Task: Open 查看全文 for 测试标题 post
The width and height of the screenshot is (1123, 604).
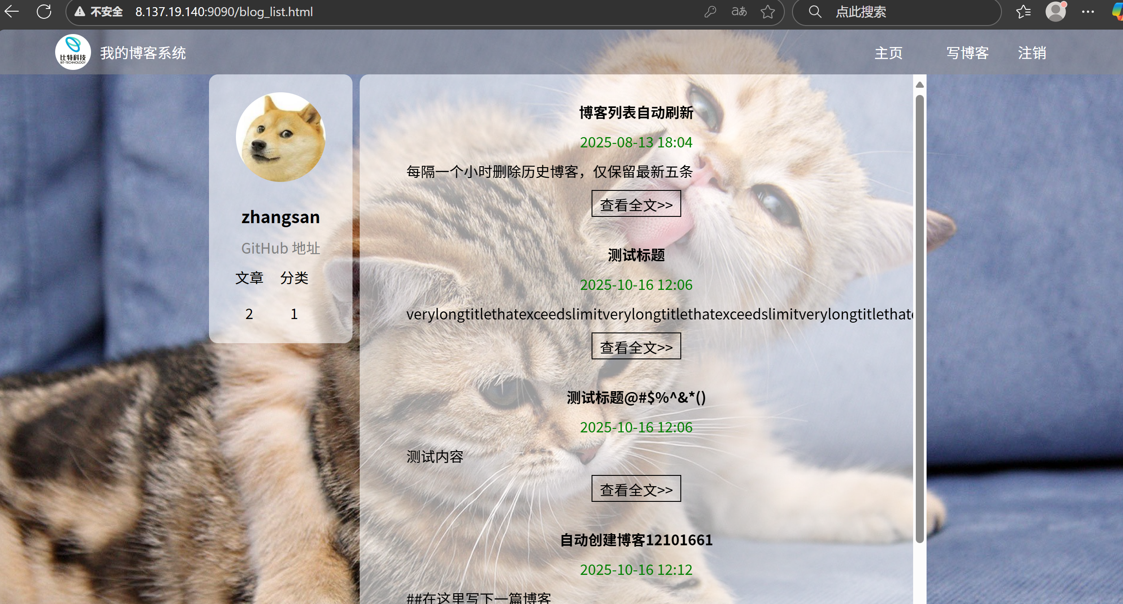Action: [636, 346]
